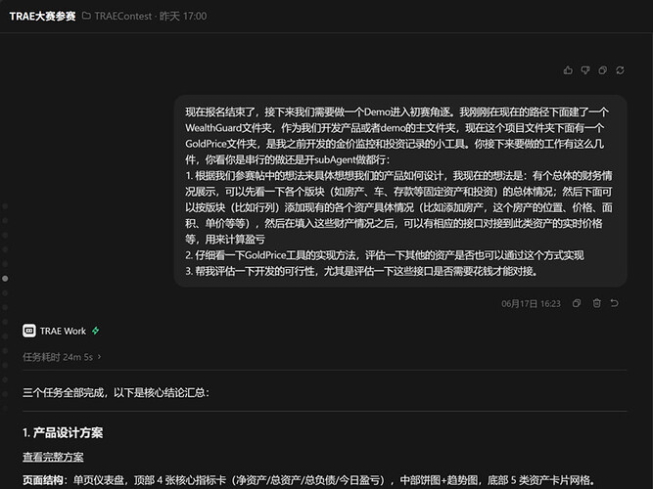
Task: Delete the user message with trash icon
Action: click(x=597, y=303)
